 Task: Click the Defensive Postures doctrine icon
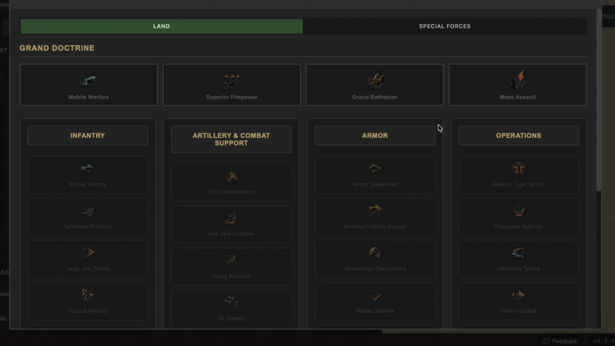[87, 210]
